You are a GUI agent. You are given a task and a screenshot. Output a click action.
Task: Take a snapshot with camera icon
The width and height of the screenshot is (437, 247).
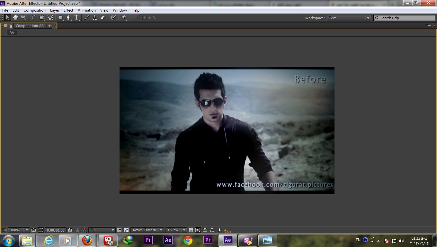pos(70,230)
